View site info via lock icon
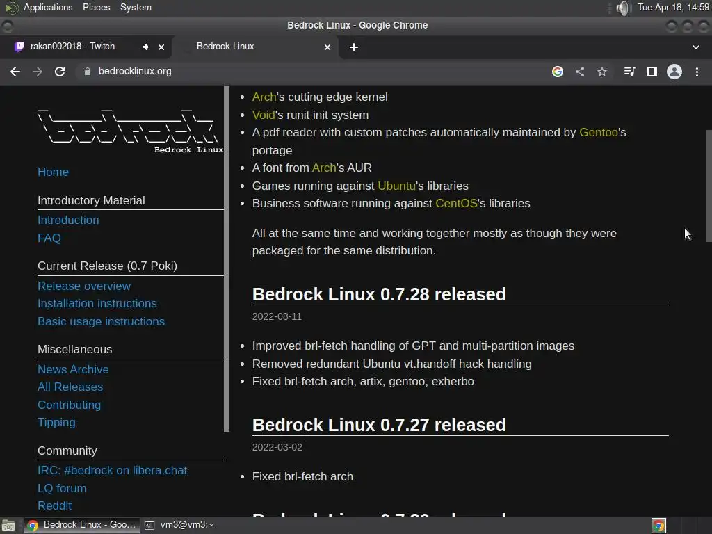The width and height of the screenshot is (712, 534). point(87,72)
